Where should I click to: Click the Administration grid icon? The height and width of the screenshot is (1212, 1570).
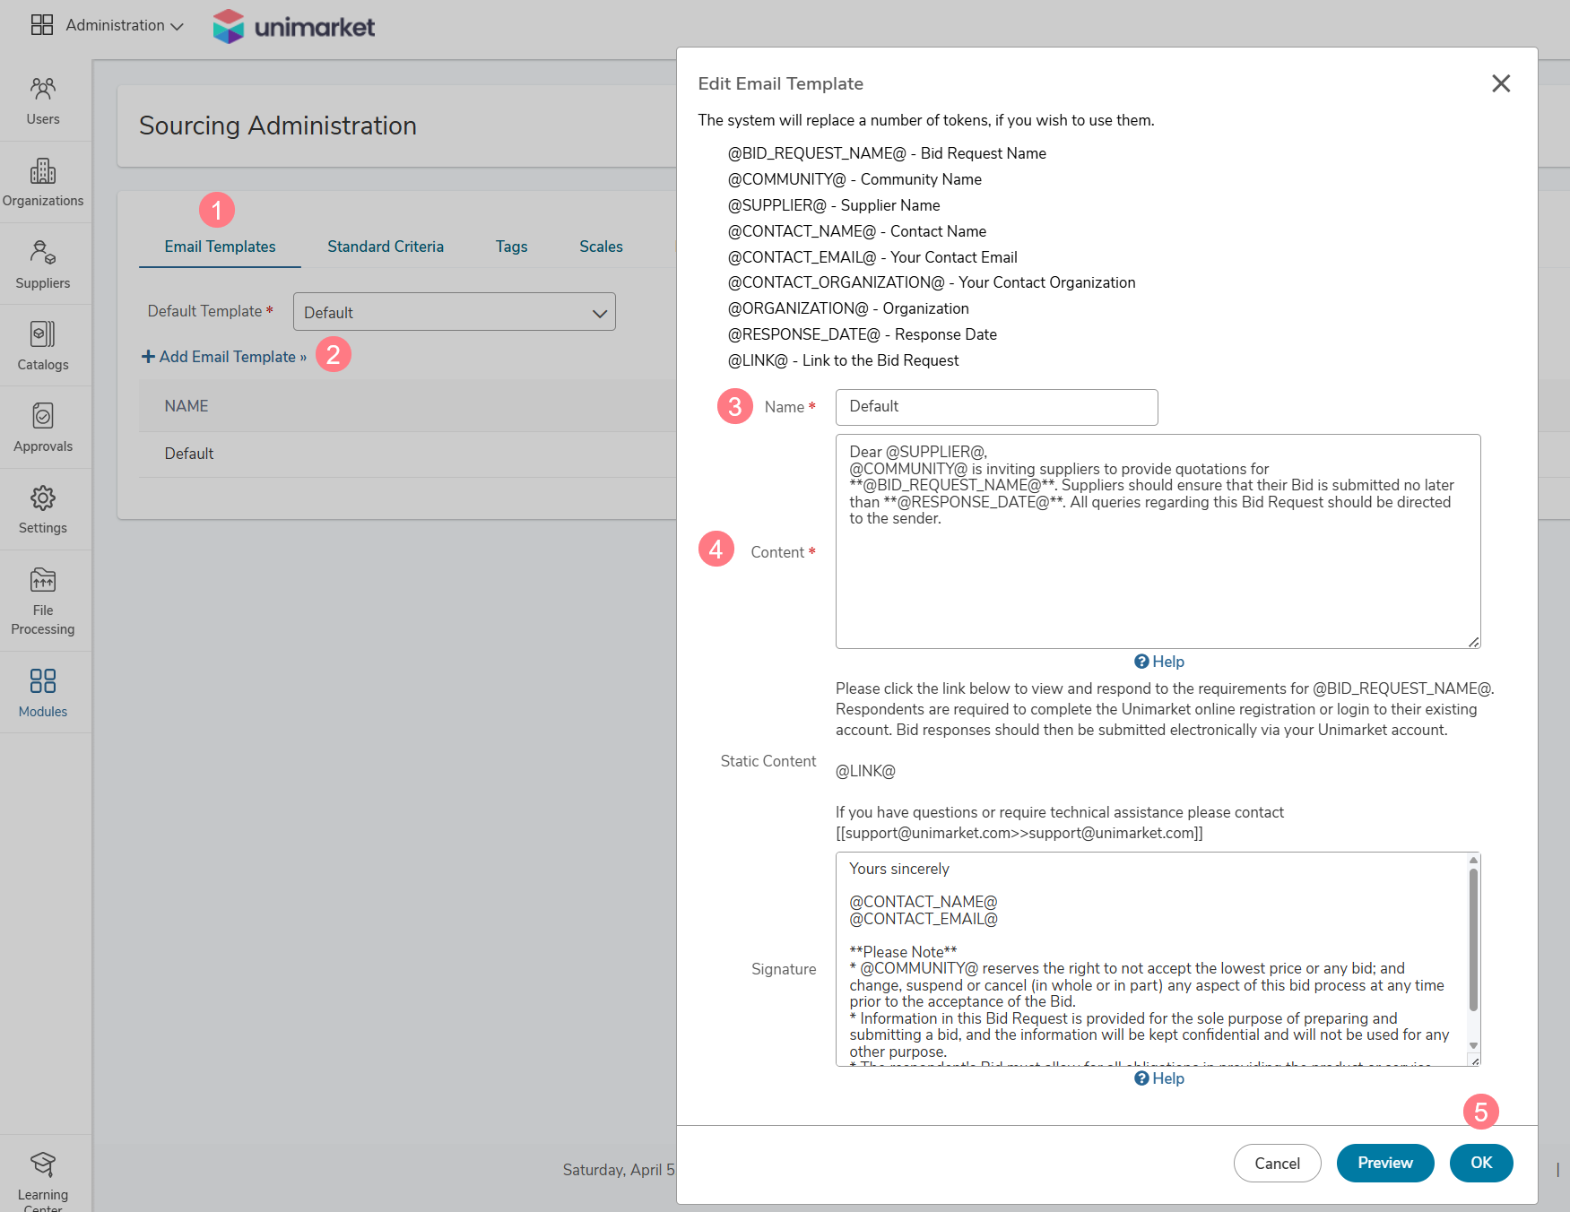(42, 25)
